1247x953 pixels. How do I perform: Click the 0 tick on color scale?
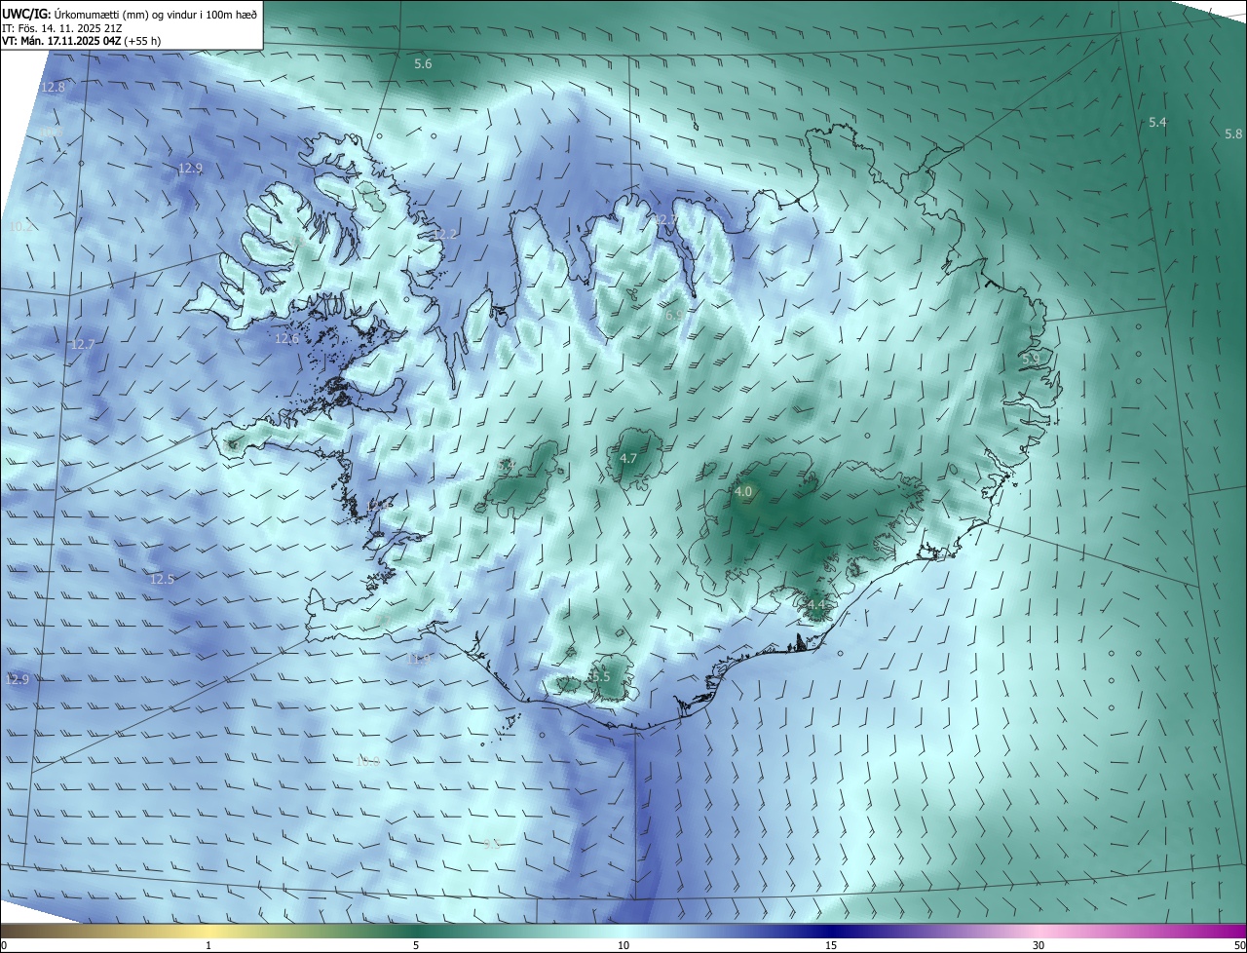(x=4, y=945)
